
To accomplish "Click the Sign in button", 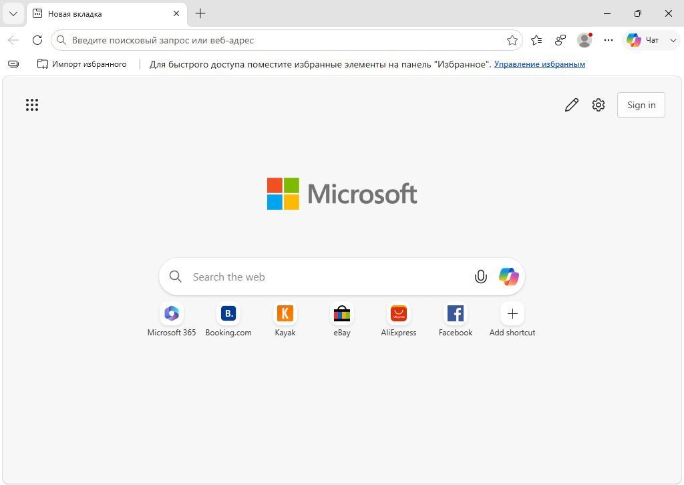I will [641, 105].
